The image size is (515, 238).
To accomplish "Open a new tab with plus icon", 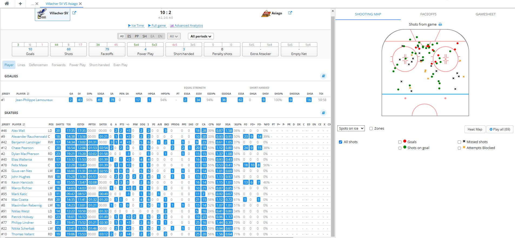I will 20,4.
